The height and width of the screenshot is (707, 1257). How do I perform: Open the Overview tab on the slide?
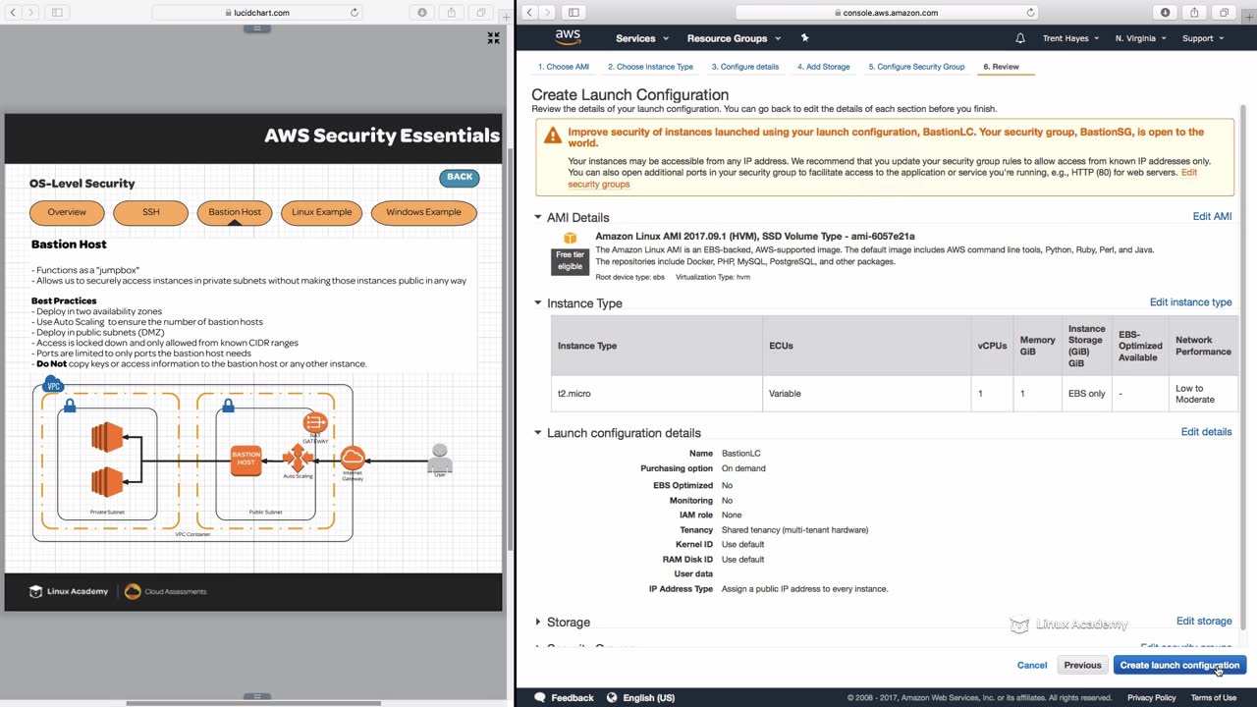(67, 212)
